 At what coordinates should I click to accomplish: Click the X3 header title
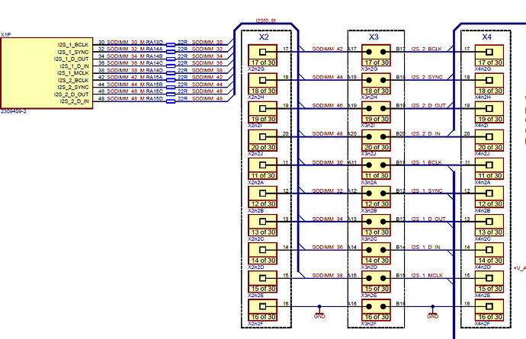point(374,36)
